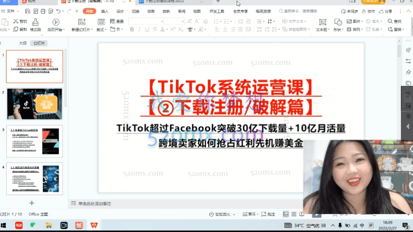This screenshot has height=232, width=413.
Task: Click the 新建幻灯片 new slide icon
Action: click(82, 22)
